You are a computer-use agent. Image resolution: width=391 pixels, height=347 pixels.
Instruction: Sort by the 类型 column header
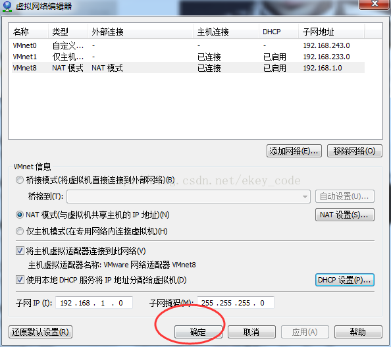[x=68, y=32]
